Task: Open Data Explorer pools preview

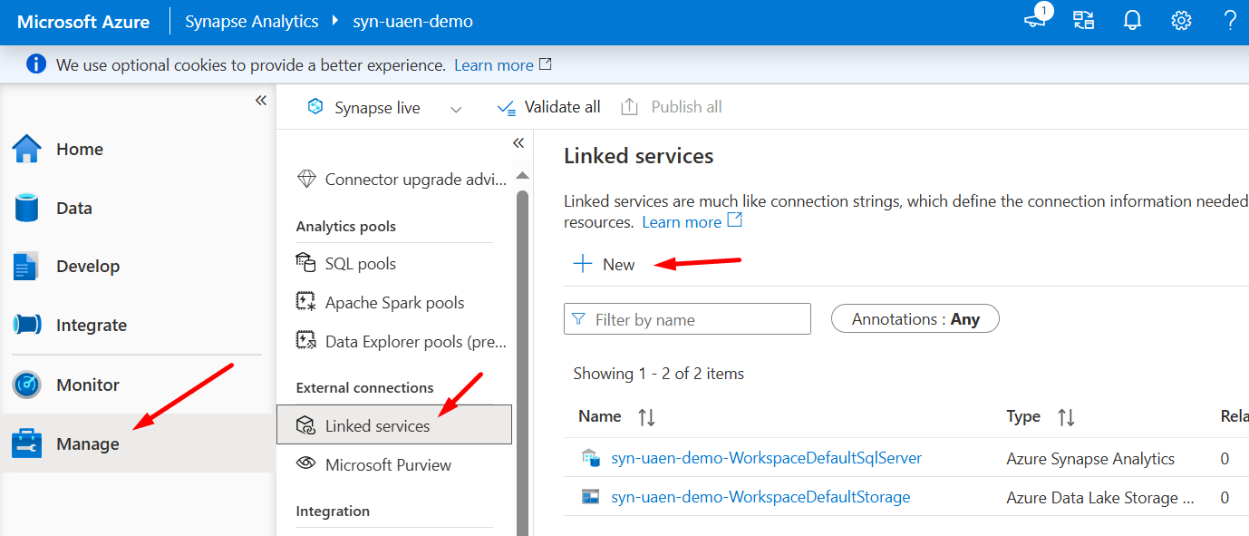Action: click(x=401, y=341)
